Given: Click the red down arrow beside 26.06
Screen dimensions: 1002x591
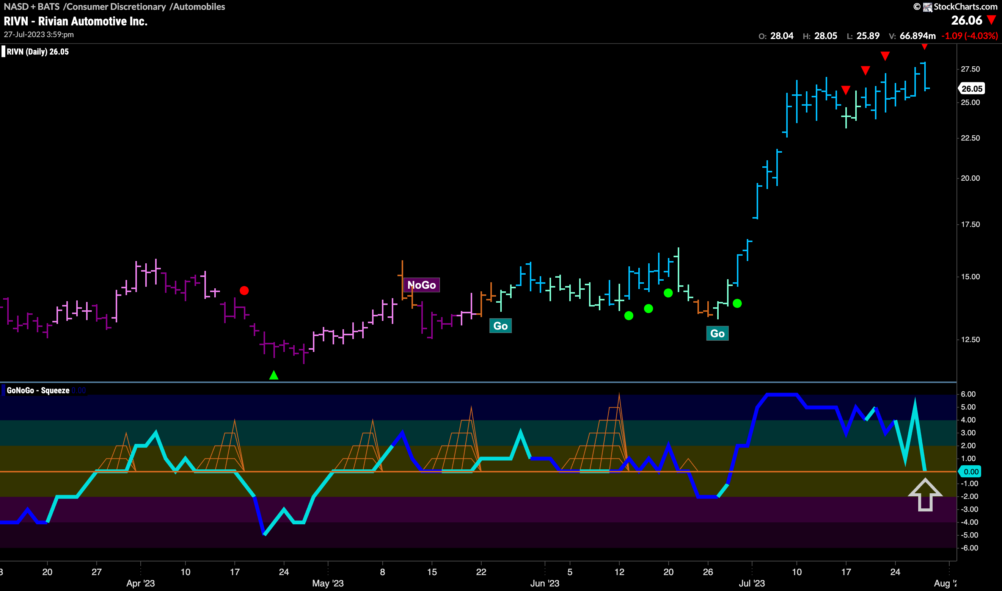Looking at the screenshot, I should pos(992,20).
